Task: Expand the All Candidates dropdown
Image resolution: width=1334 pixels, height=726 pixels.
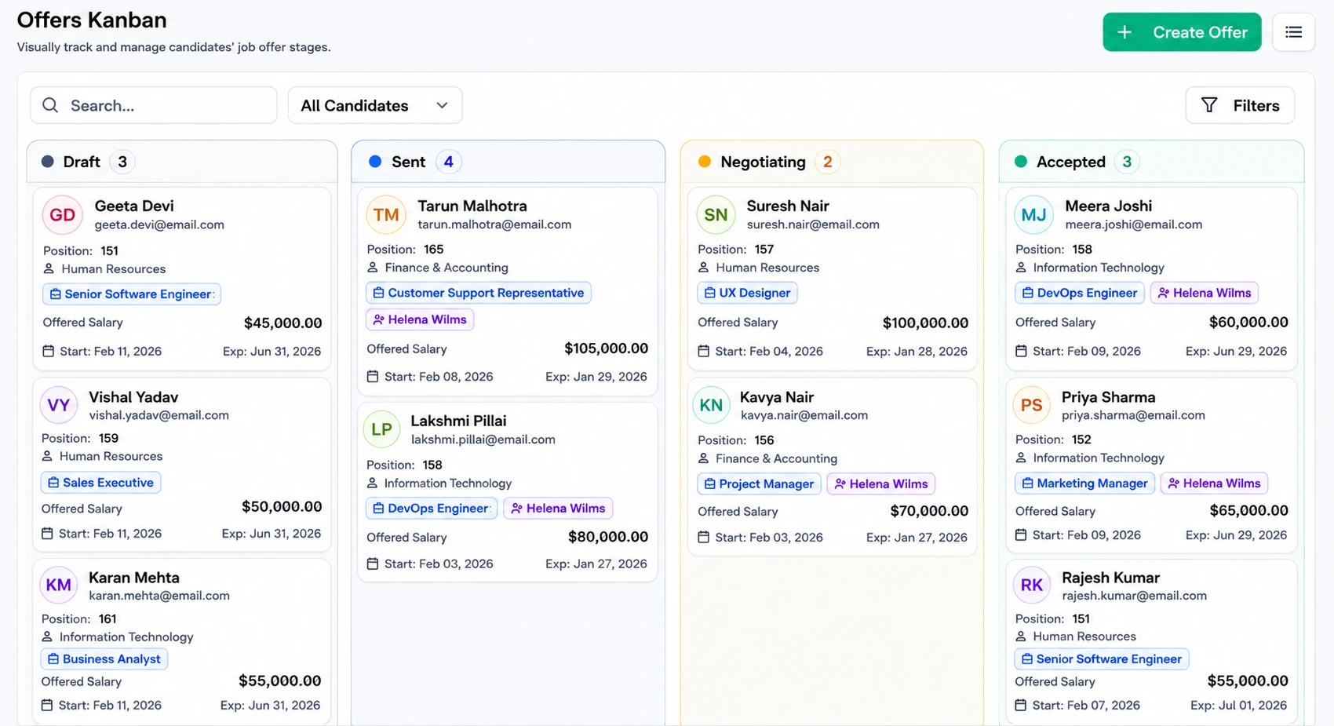Action: [x=375, y=105]
